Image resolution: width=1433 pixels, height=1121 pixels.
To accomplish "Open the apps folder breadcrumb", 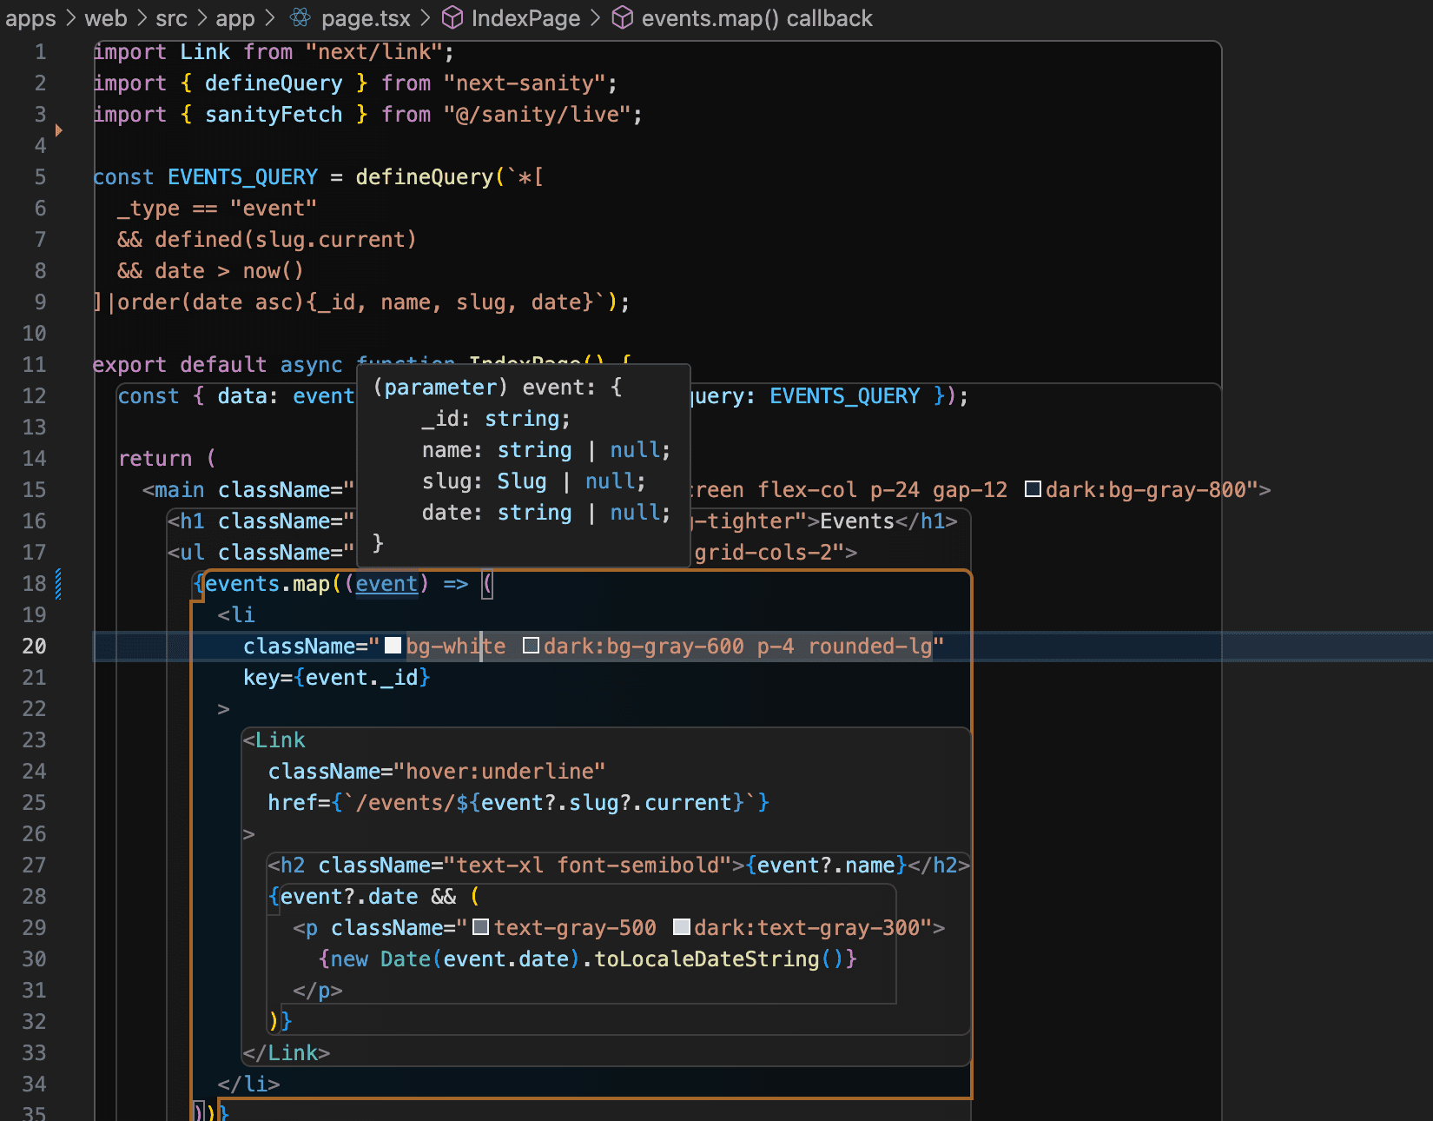I will click(x=30, y=18).
